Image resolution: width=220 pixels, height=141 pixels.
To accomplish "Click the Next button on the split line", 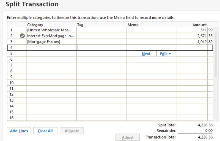I will (146, 54).
